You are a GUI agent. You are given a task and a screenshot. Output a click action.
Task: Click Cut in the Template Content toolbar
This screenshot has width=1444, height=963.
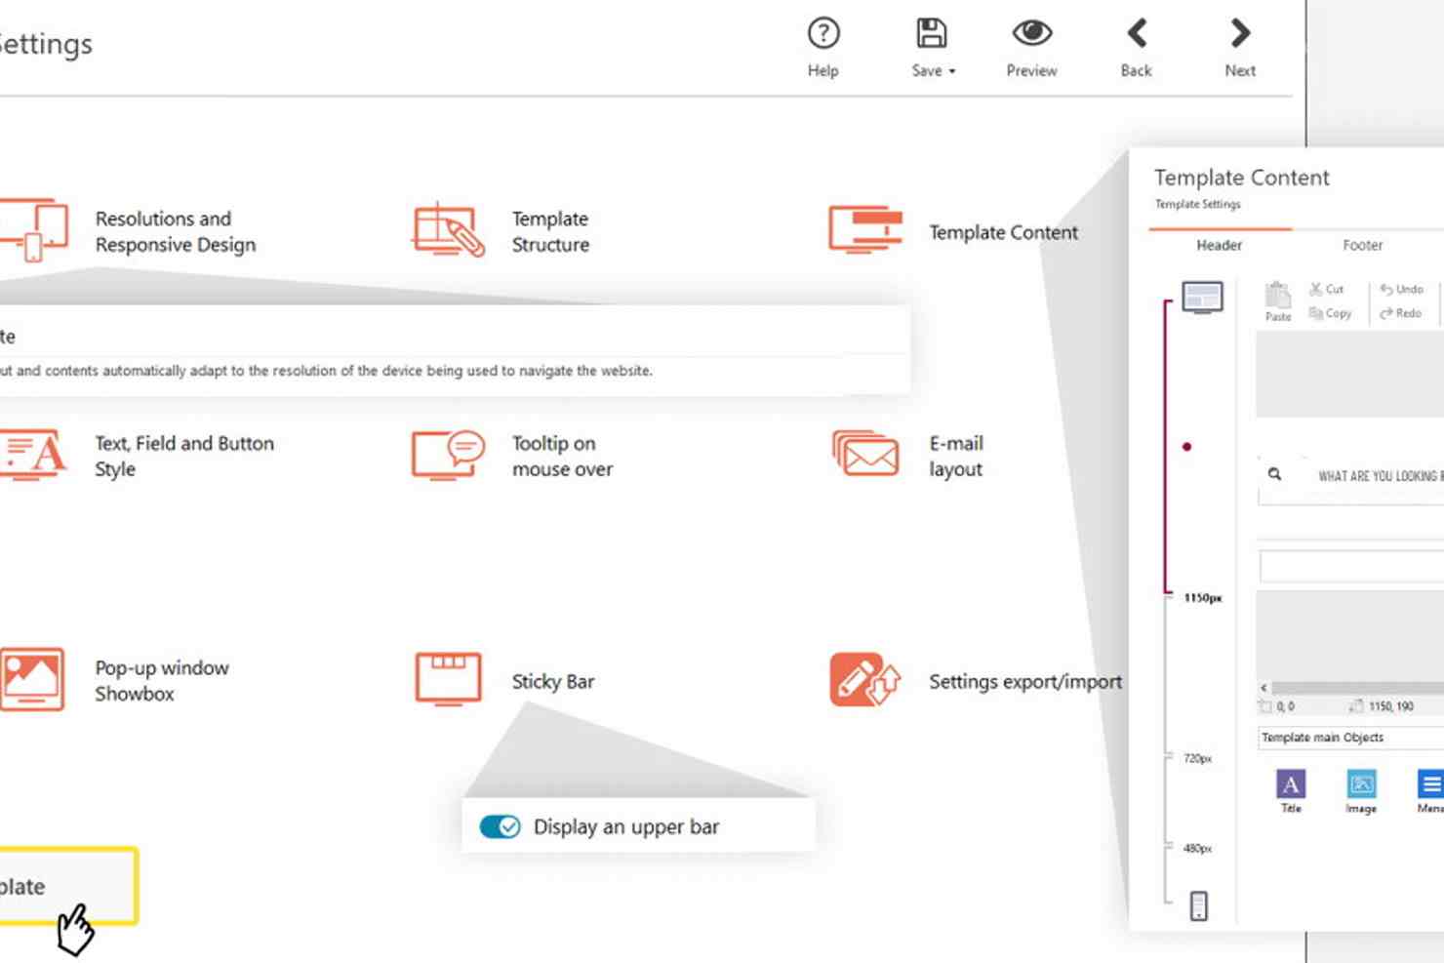(1326, 289)
